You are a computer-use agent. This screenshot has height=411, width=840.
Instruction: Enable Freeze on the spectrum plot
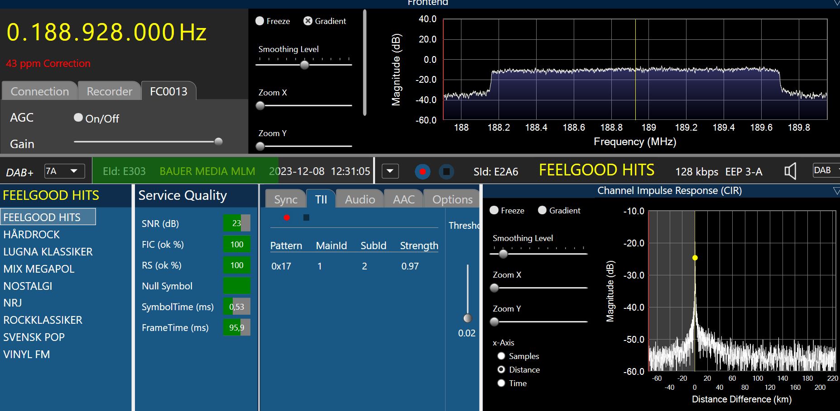coord(260,21)
